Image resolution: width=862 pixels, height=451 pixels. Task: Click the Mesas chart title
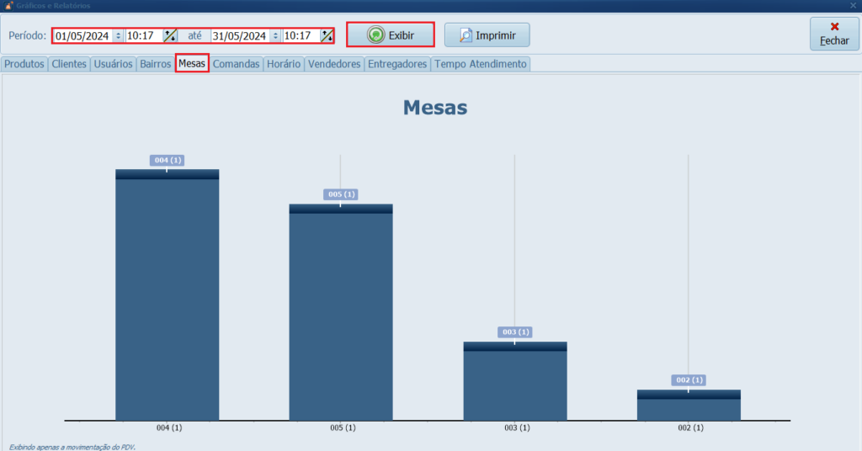click(435, 107)
